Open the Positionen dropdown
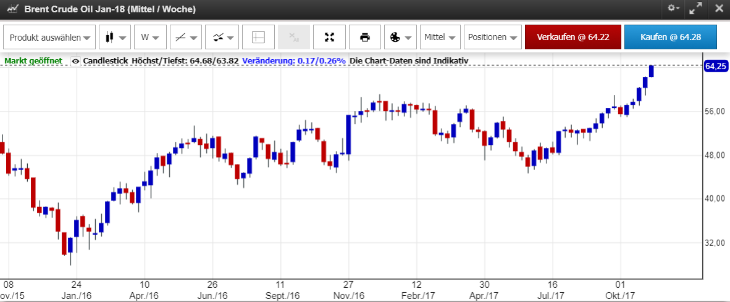Viewport: 730px width, 302px height. point(493,37)
